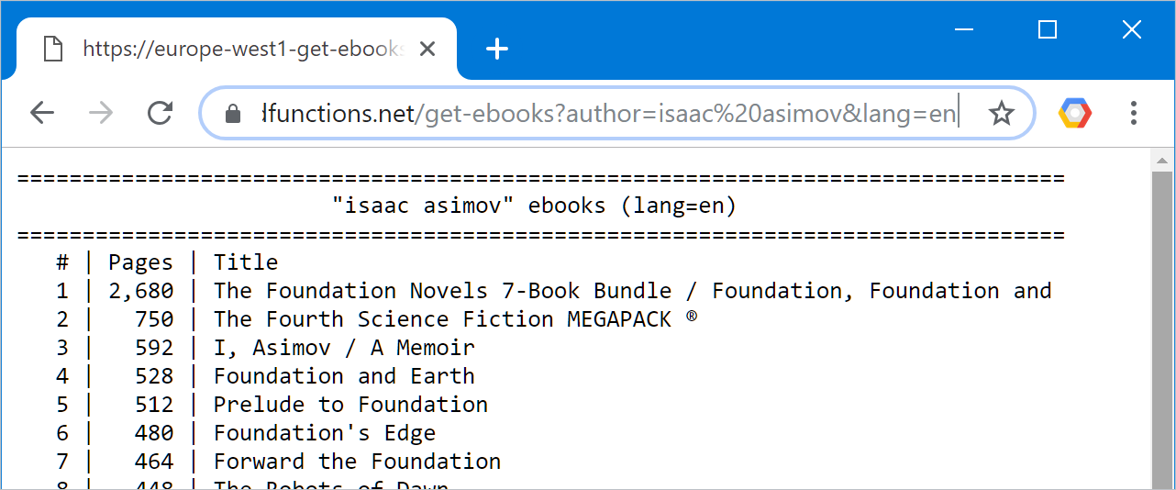
Task: Click the forward navigation arrow
Action: click(x=101, y=113)
